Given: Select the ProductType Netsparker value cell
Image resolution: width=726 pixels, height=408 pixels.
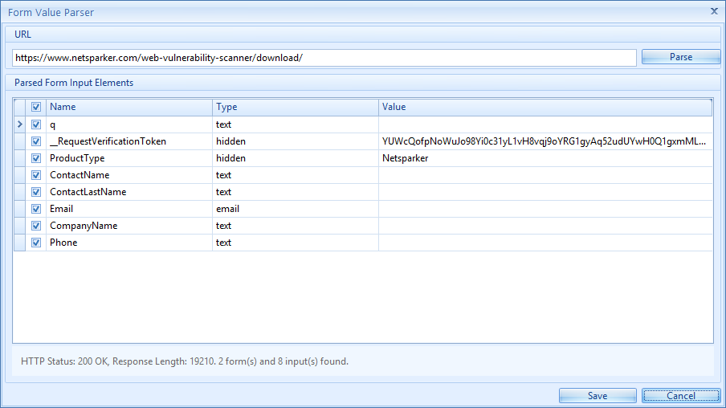Looking at the screenshot, I should [x=544, y=158].
